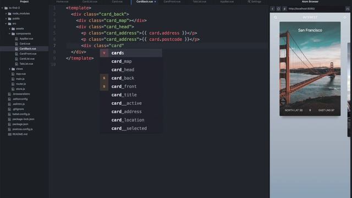Open CardFront.vue in the project tree
Viewport: 352px width, 198px height.
(28, 54)
